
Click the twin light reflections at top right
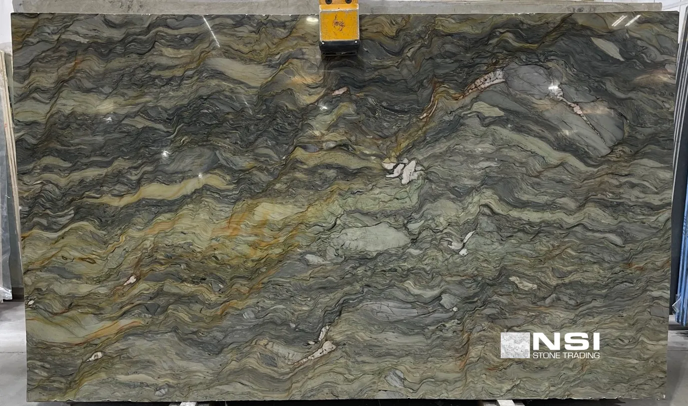pyautogui.click(x=626, y=20)
